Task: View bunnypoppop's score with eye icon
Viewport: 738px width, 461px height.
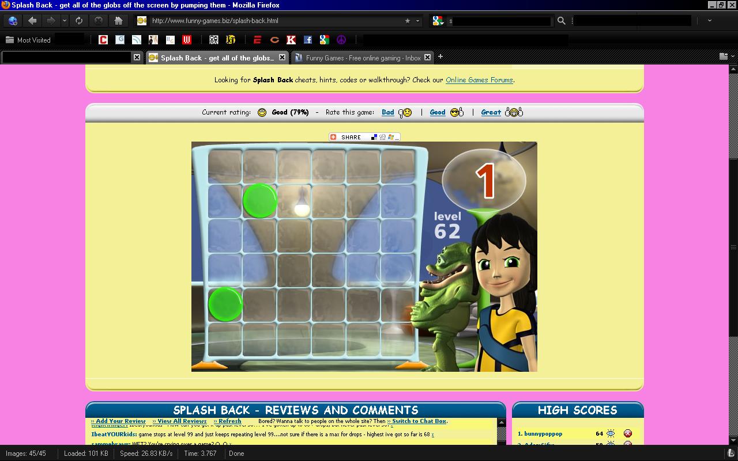Action: tap(611, 433)
